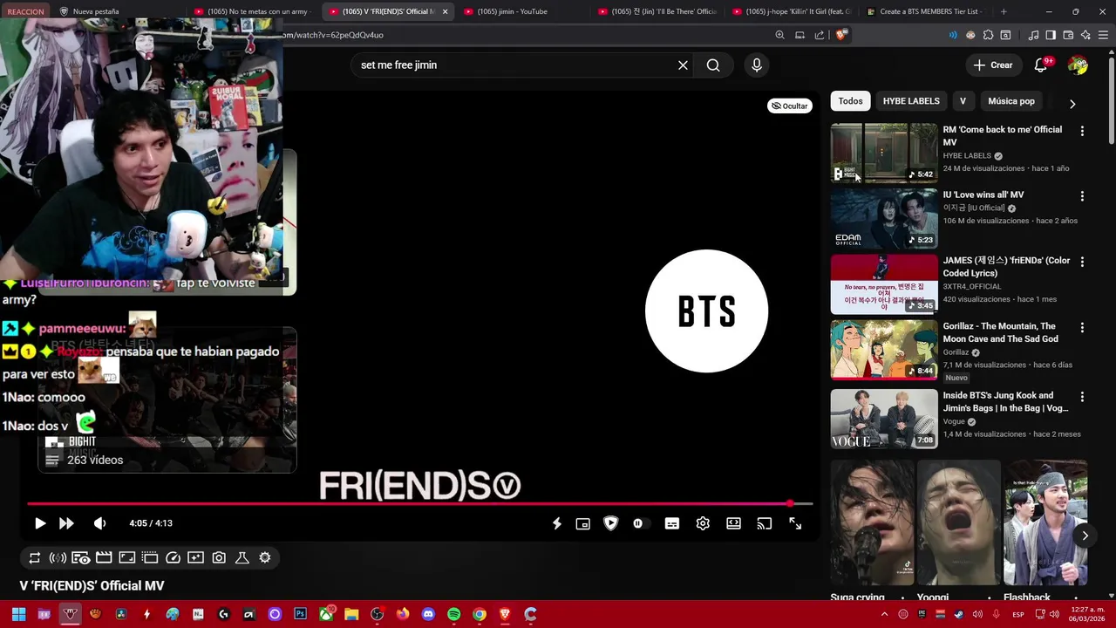Open Brave wallet icon
Image resolution: width=1116 pixels, height=628 pixels.
point(1068,35)
